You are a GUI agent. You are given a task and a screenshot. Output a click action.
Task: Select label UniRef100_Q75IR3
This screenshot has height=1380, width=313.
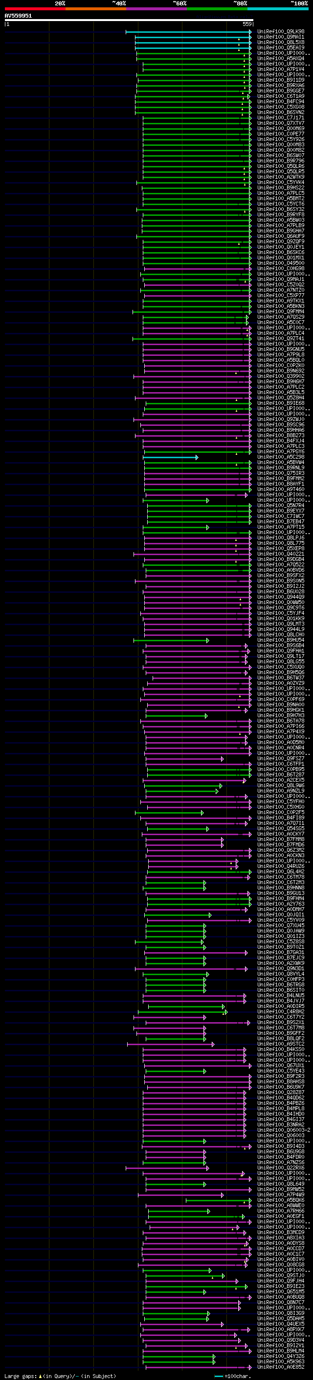click(x=280, y=473)
